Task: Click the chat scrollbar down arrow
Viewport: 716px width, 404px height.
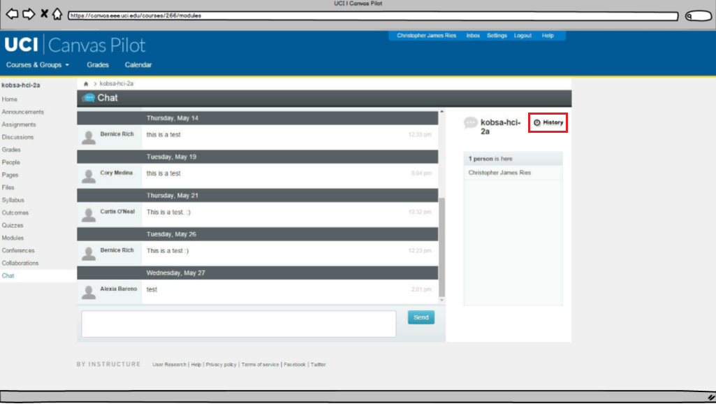Action: 441,300
